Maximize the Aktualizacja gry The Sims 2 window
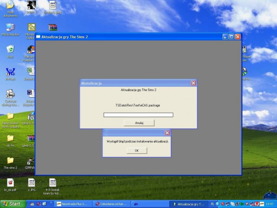The width and height of the screenshot is (277, 208). 231,37
